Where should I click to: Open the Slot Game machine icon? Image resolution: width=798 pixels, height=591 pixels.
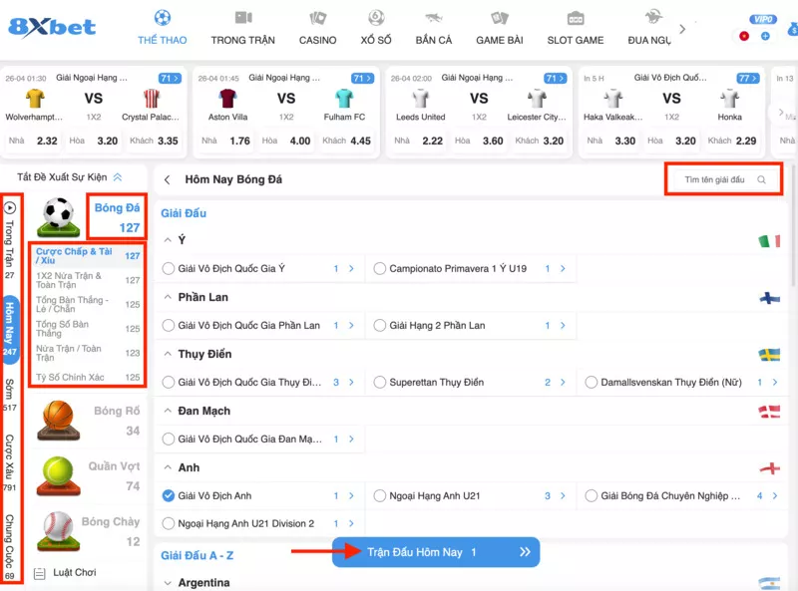pos(576,18)
